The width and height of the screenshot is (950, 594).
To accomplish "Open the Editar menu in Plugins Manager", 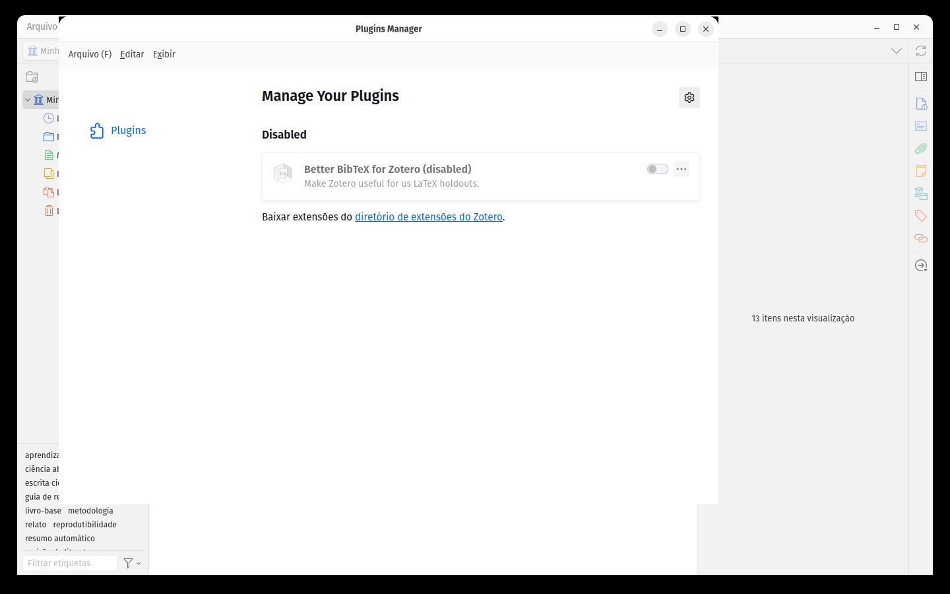I will (132, 54).
